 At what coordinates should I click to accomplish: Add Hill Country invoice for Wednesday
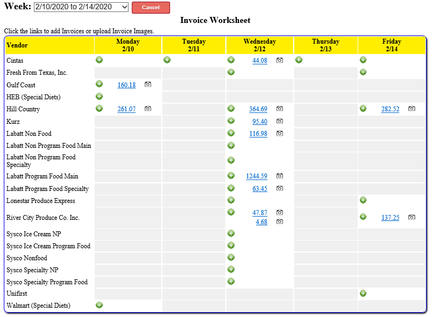(x=231, y=109)
